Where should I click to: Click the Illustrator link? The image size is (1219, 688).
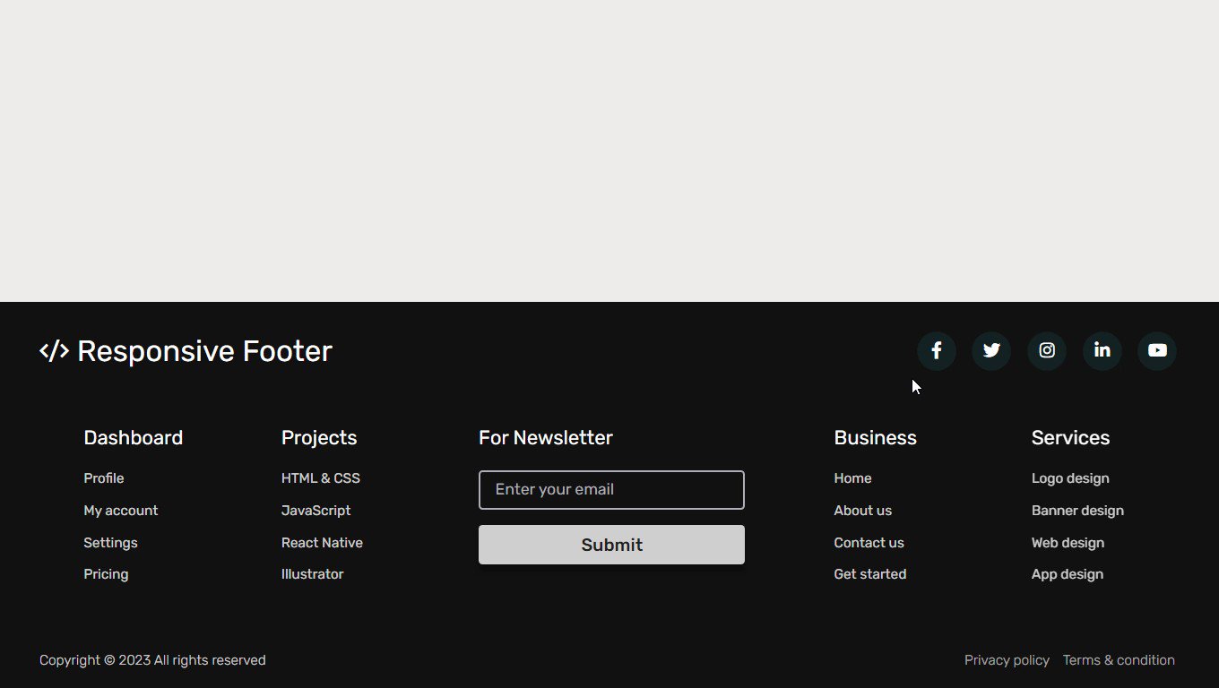[312, 574]
